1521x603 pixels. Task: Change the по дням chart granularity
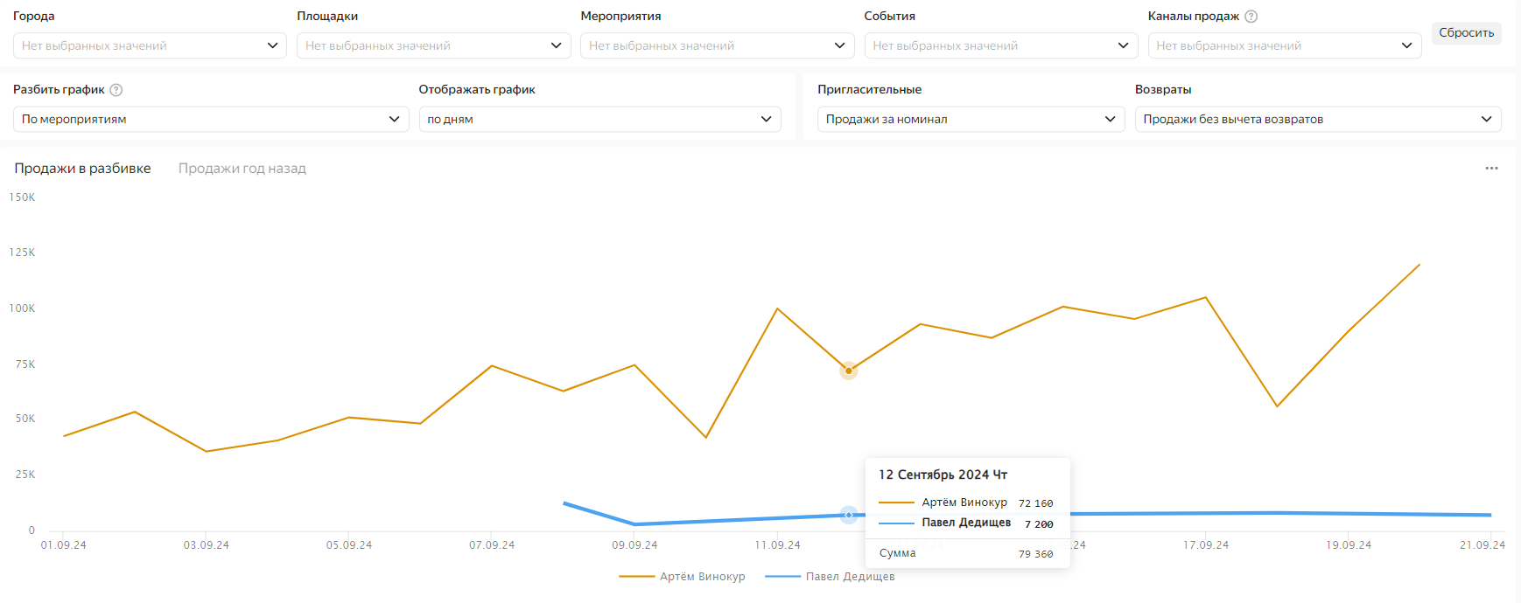point(599,120)
